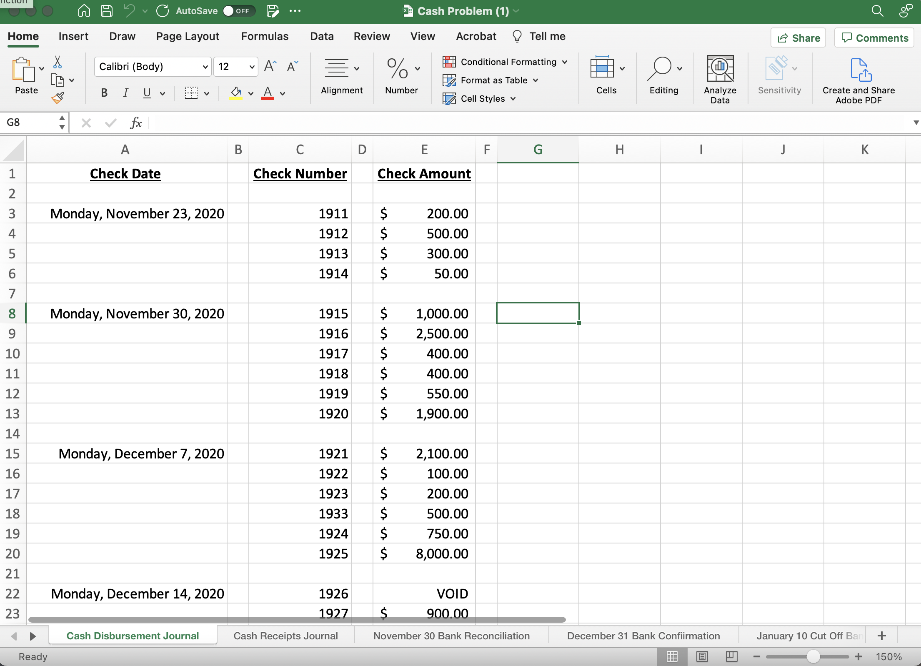Image resolution: width=921 pixels, height=666 pixels.
Task: Click the Share button
Action: (797, 38)
